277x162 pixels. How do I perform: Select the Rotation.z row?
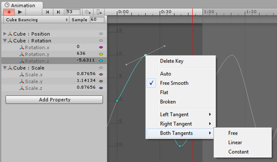coord(54,61)
